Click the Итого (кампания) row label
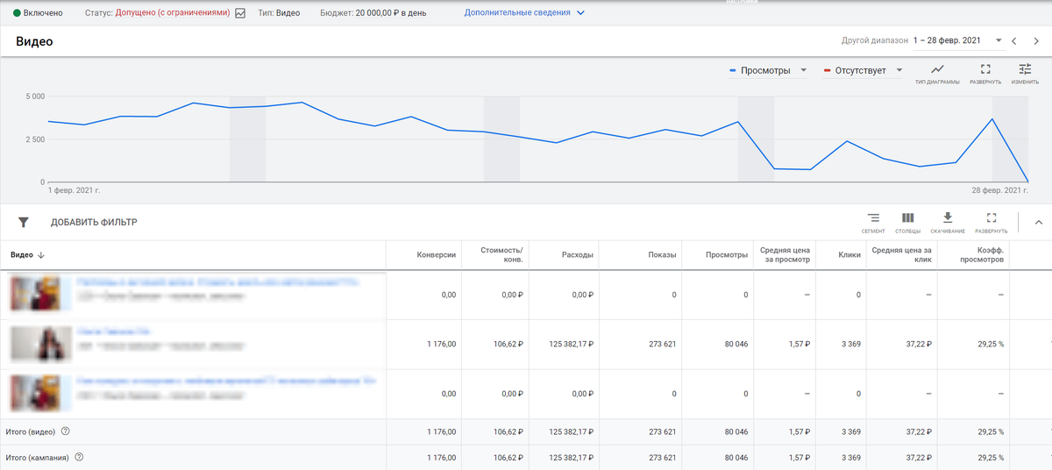Screen dimensions: 1052x470 [38, 457]
